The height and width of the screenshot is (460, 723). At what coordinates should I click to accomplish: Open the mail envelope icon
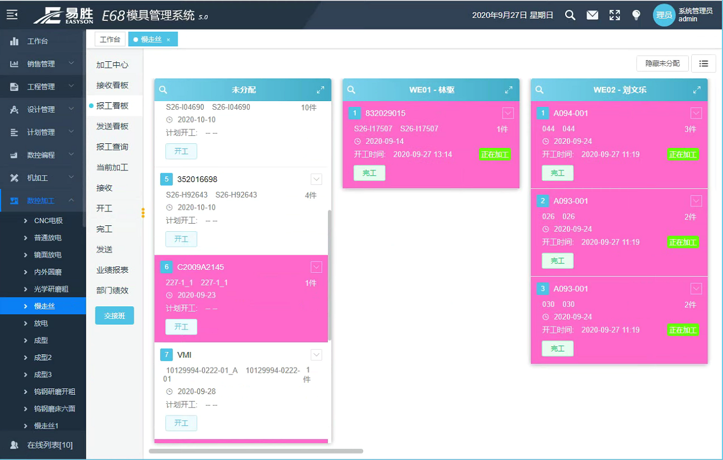coord(592,15)
